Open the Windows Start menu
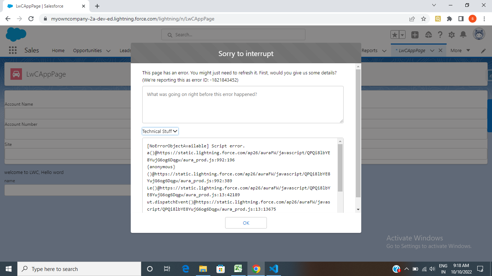Viewport: 492px width, 276px height. pyautogui.click(x=8, y=269)
